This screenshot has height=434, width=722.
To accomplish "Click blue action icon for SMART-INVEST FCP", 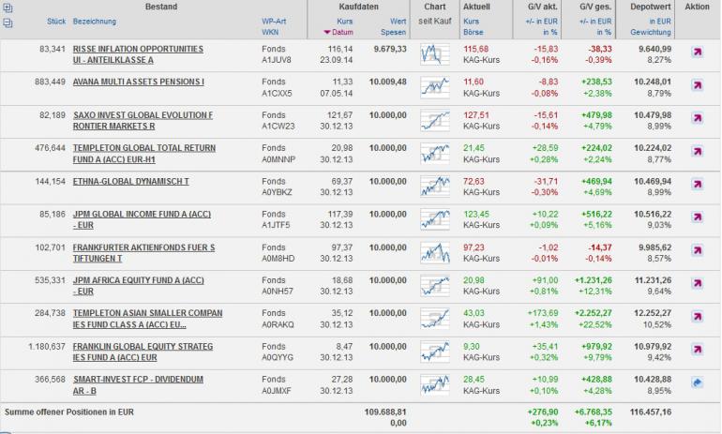I will (697, 383).
